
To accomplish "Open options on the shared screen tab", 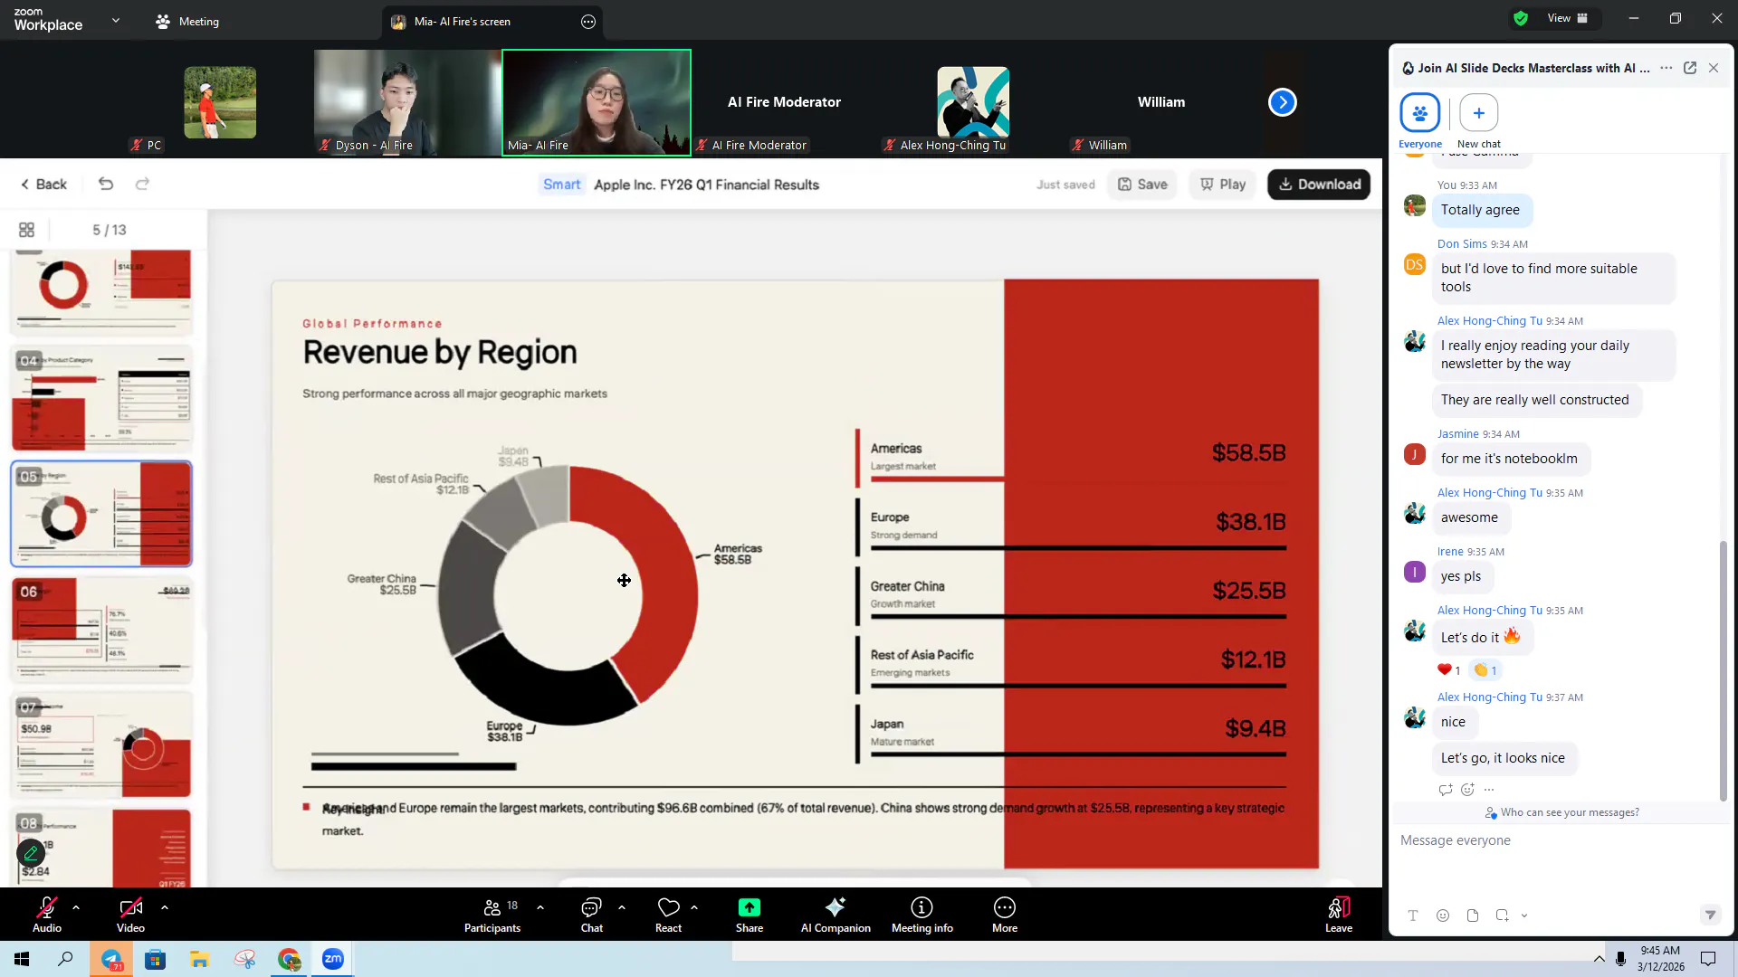I will click(588, 22).
